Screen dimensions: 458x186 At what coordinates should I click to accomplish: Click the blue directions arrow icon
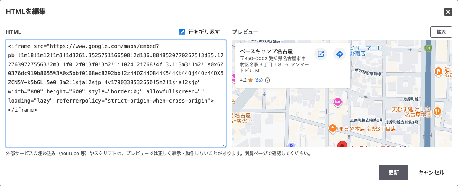339,54
